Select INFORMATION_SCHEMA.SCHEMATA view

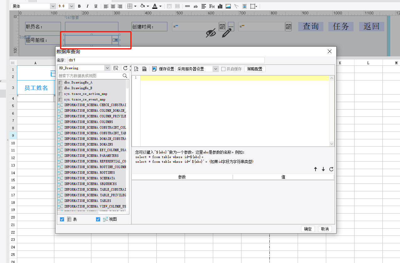(x=89, y=178)
